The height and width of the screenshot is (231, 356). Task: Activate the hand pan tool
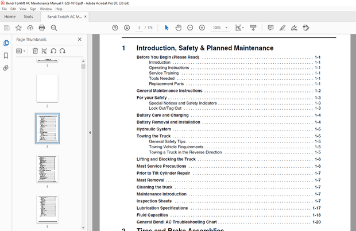179,28
